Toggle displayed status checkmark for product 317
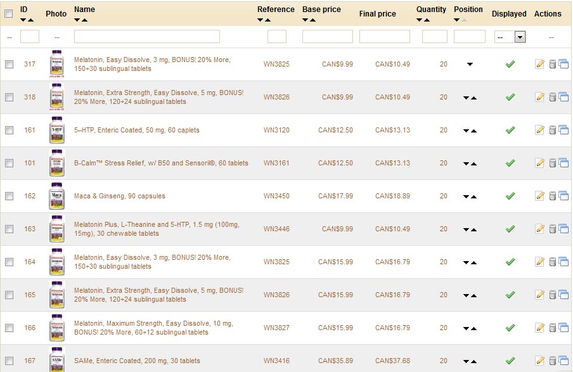 tap(510, 64)
